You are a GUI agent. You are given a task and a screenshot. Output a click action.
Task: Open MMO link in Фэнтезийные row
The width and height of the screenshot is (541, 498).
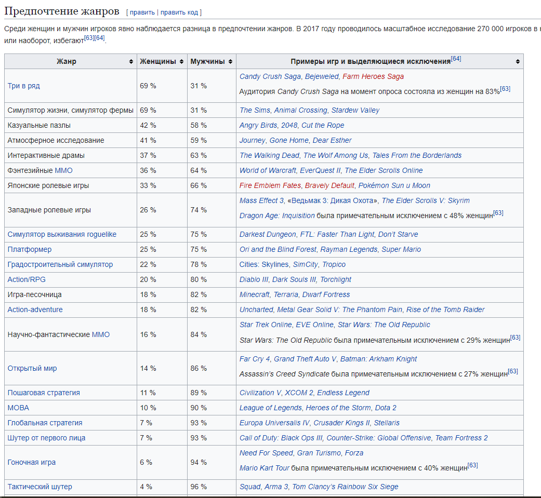click(64, 171)
